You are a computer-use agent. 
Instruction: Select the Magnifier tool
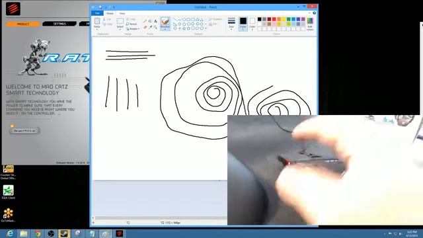coord(155,27)
